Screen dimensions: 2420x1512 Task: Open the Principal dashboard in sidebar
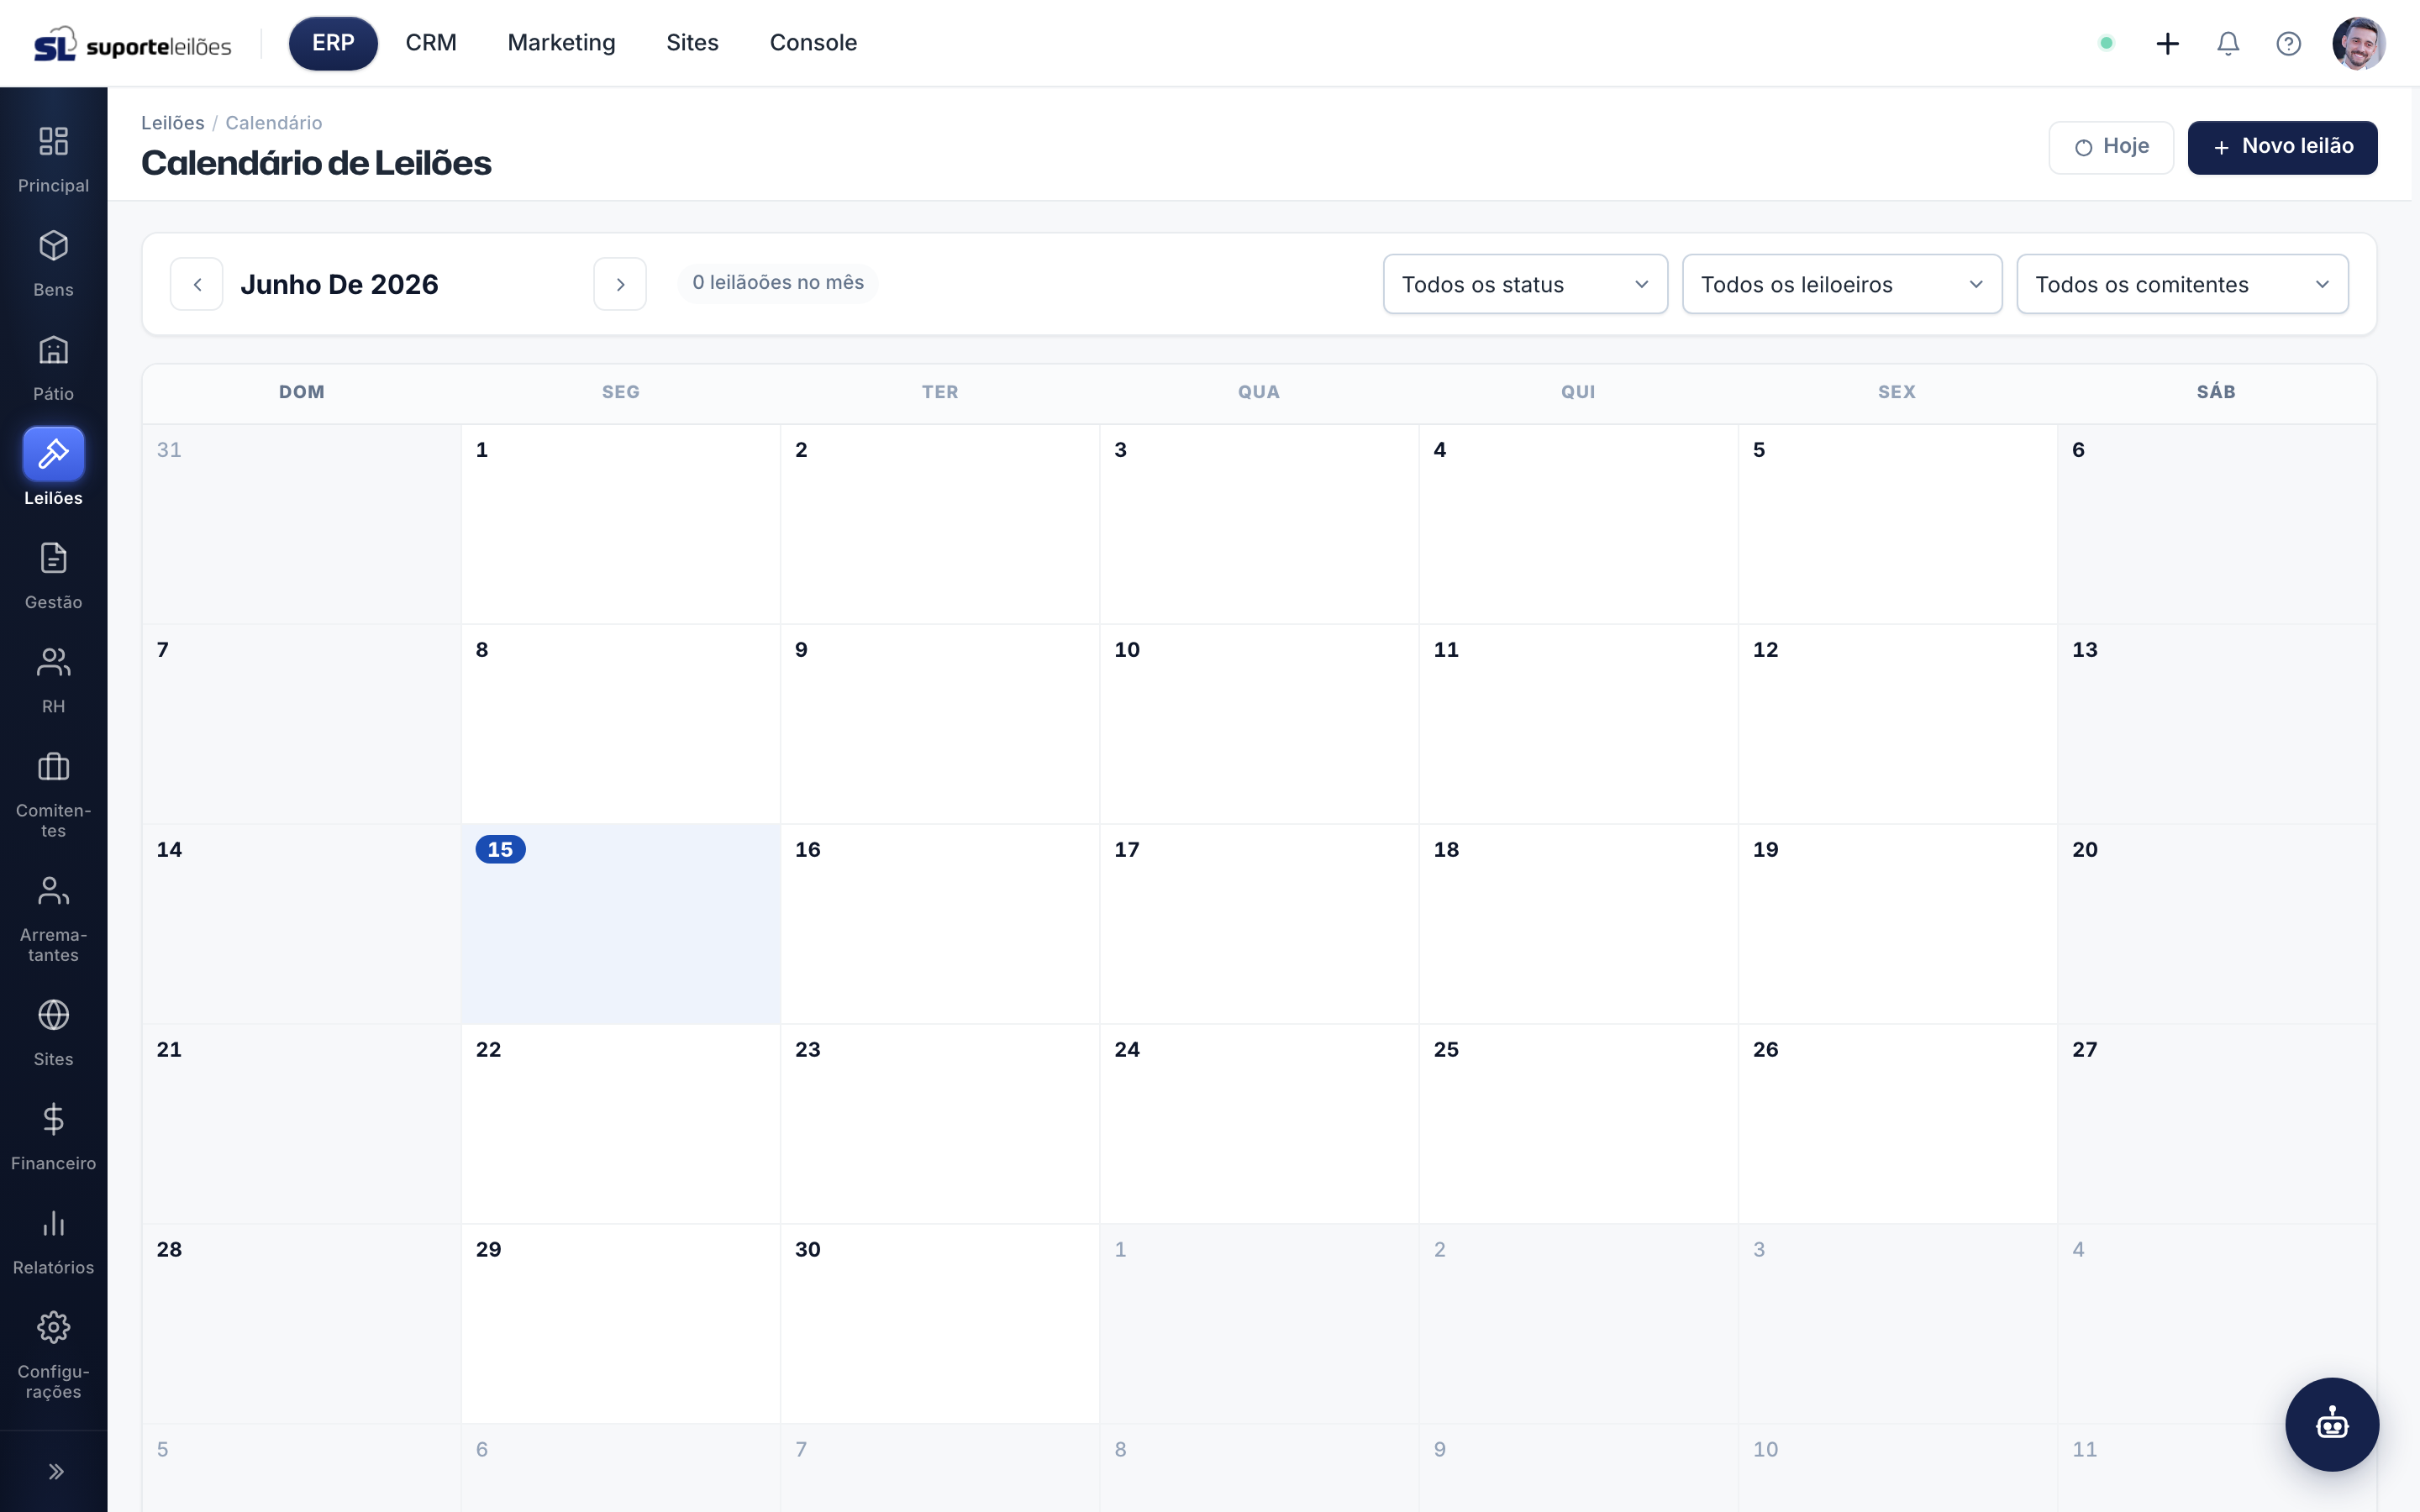coord(53,158)
